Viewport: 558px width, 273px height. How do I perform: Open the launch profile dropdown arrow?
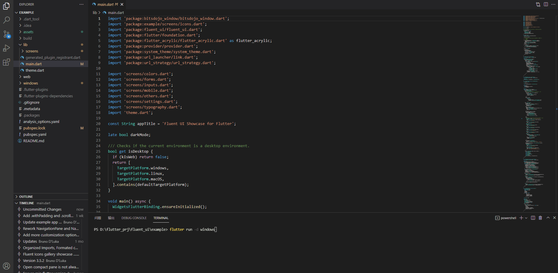point(526,218)
